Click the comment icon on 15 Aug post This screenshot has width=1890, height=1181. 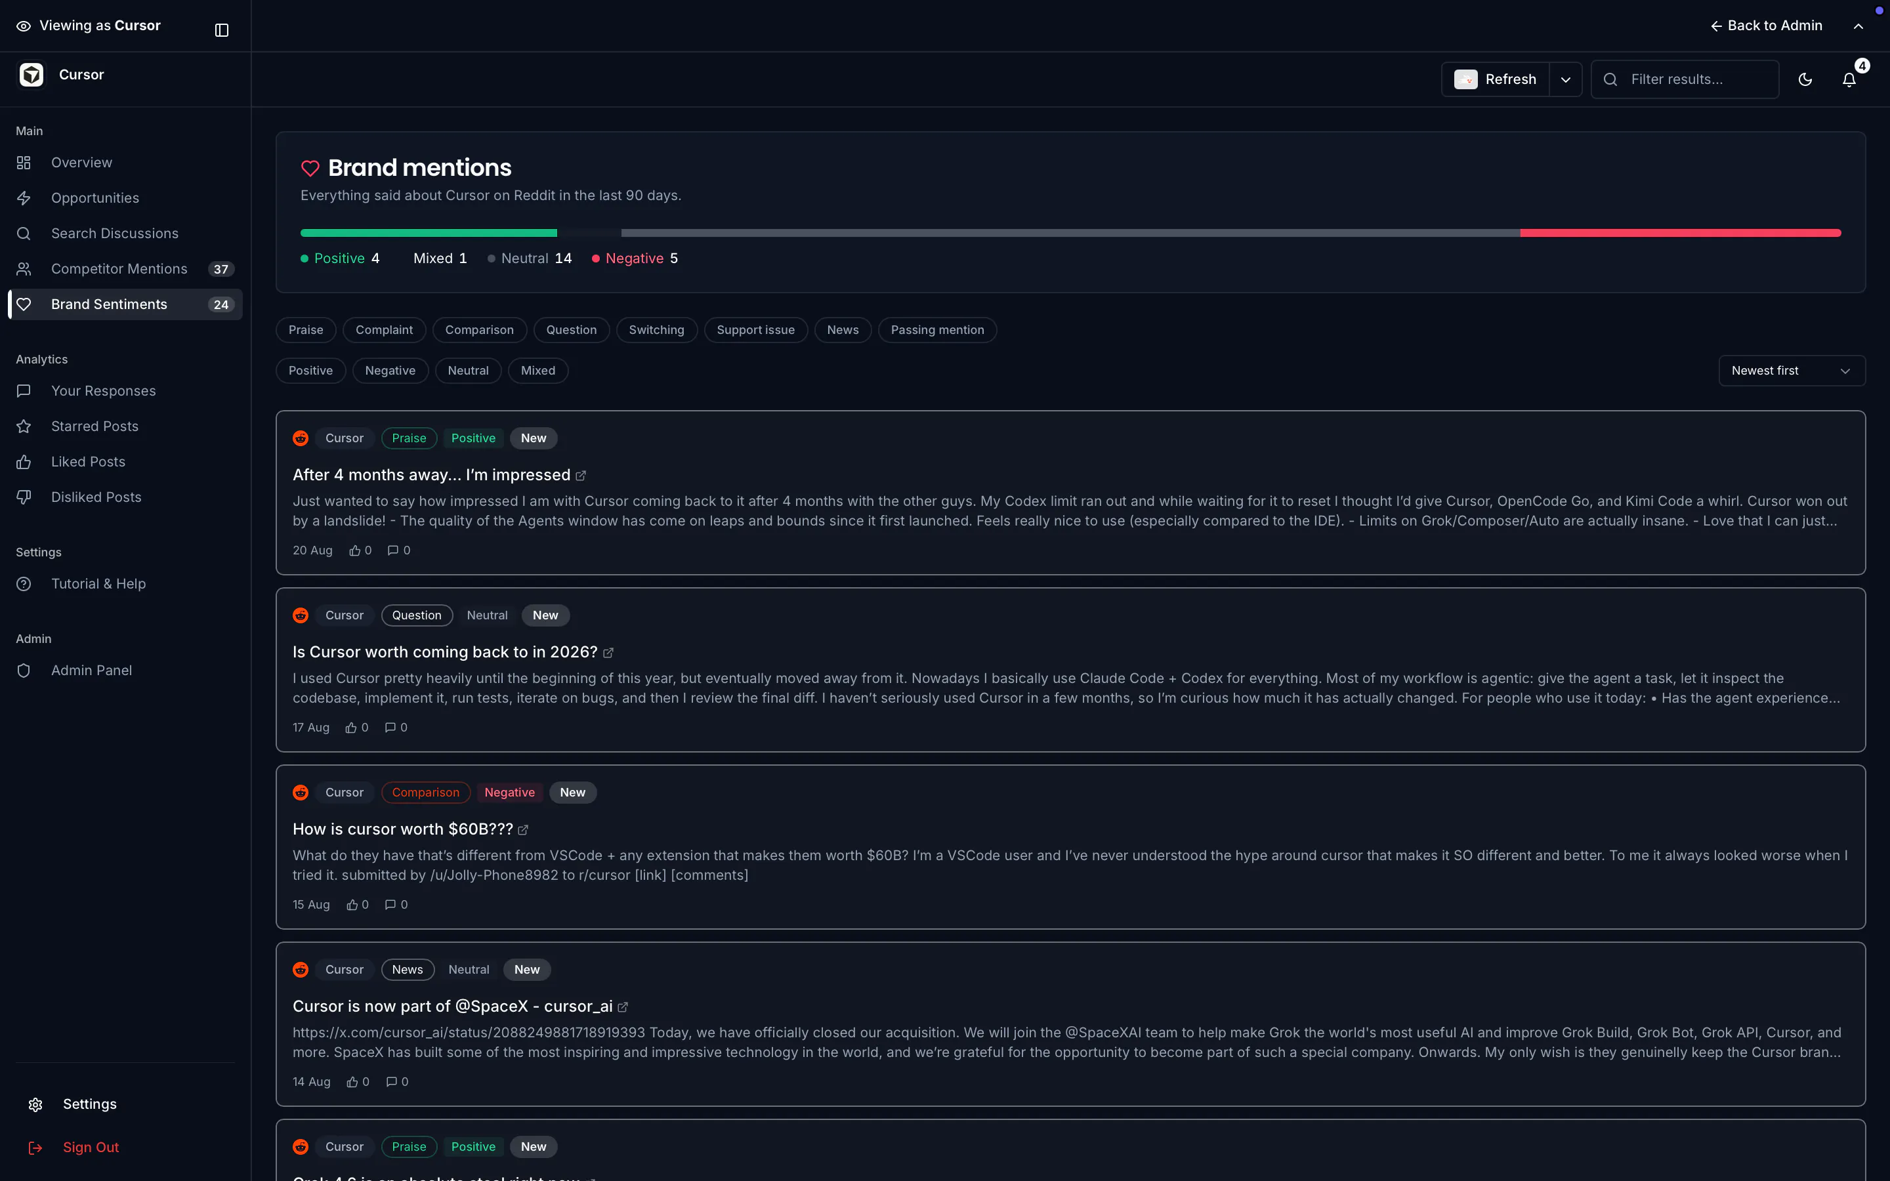390,905
